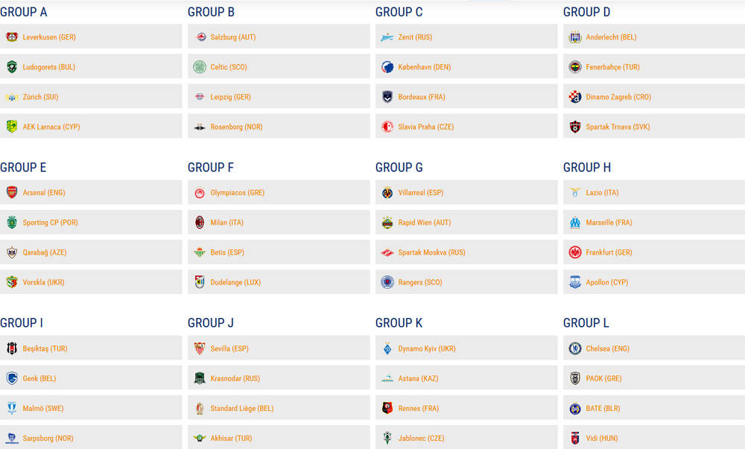The height and width of the screenshot is (449, 745).
Task: Click the Rennes club crest icon
Action: (387, 408)
